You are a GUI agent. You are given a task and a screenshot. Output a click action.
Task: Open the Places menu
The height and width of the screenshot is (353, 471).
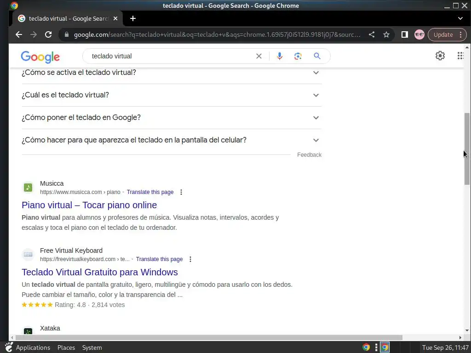(66, 347)
